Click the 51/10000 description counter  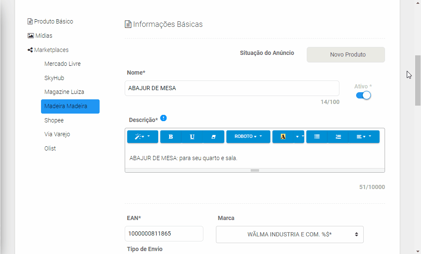point(372,187)
